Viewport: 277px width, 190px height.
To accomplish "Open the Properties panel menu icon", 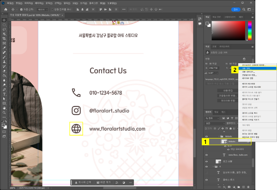I will tap(253, 47).
